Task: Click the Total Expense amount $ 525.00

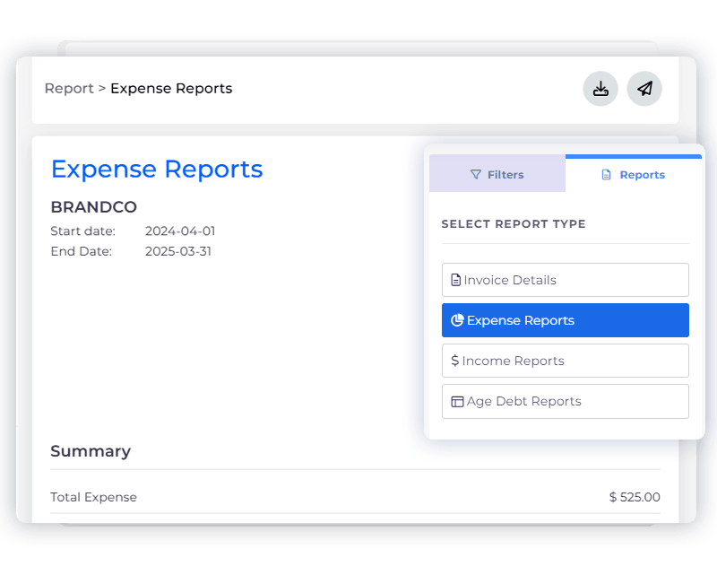Action: (x=634, y=497)
